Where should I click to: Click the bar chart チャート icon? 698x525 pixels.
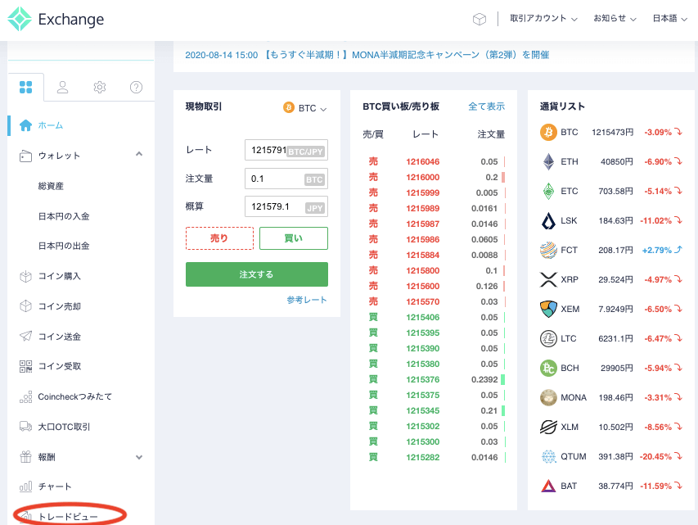26,487
